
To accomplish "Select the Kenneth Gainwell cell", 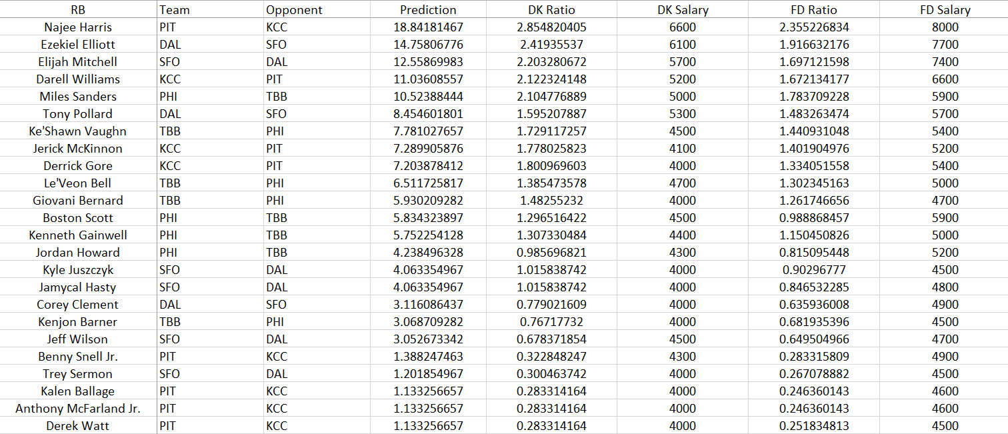I will coord(78,235).
